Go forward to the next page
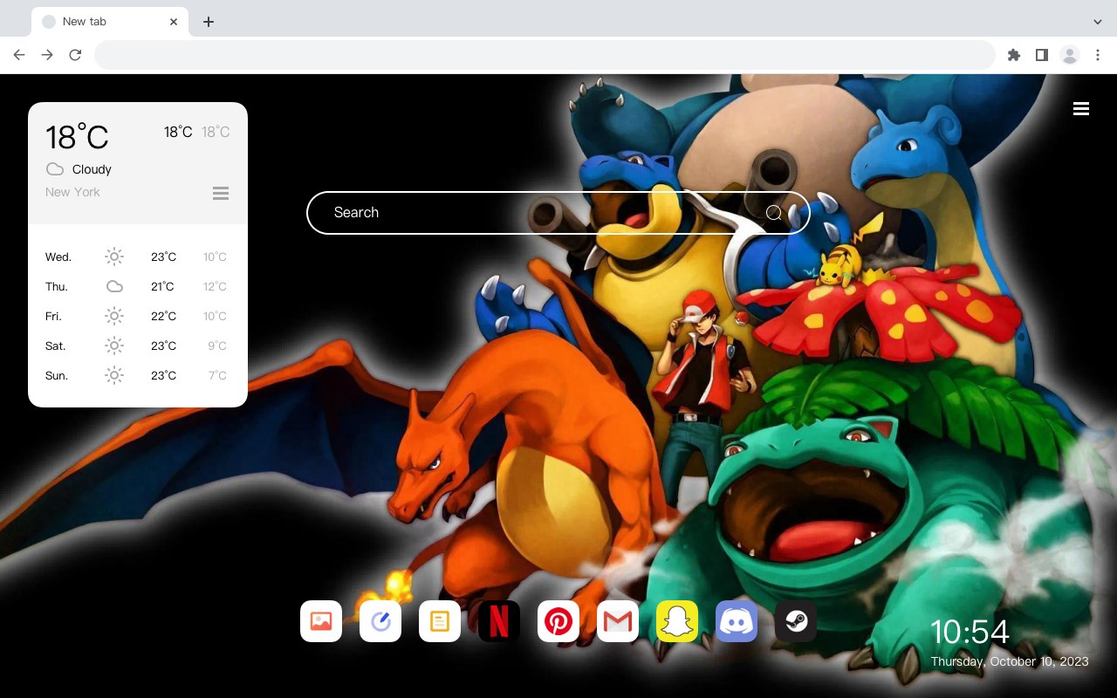This screenshot has height=698, width=1117. 47,55
